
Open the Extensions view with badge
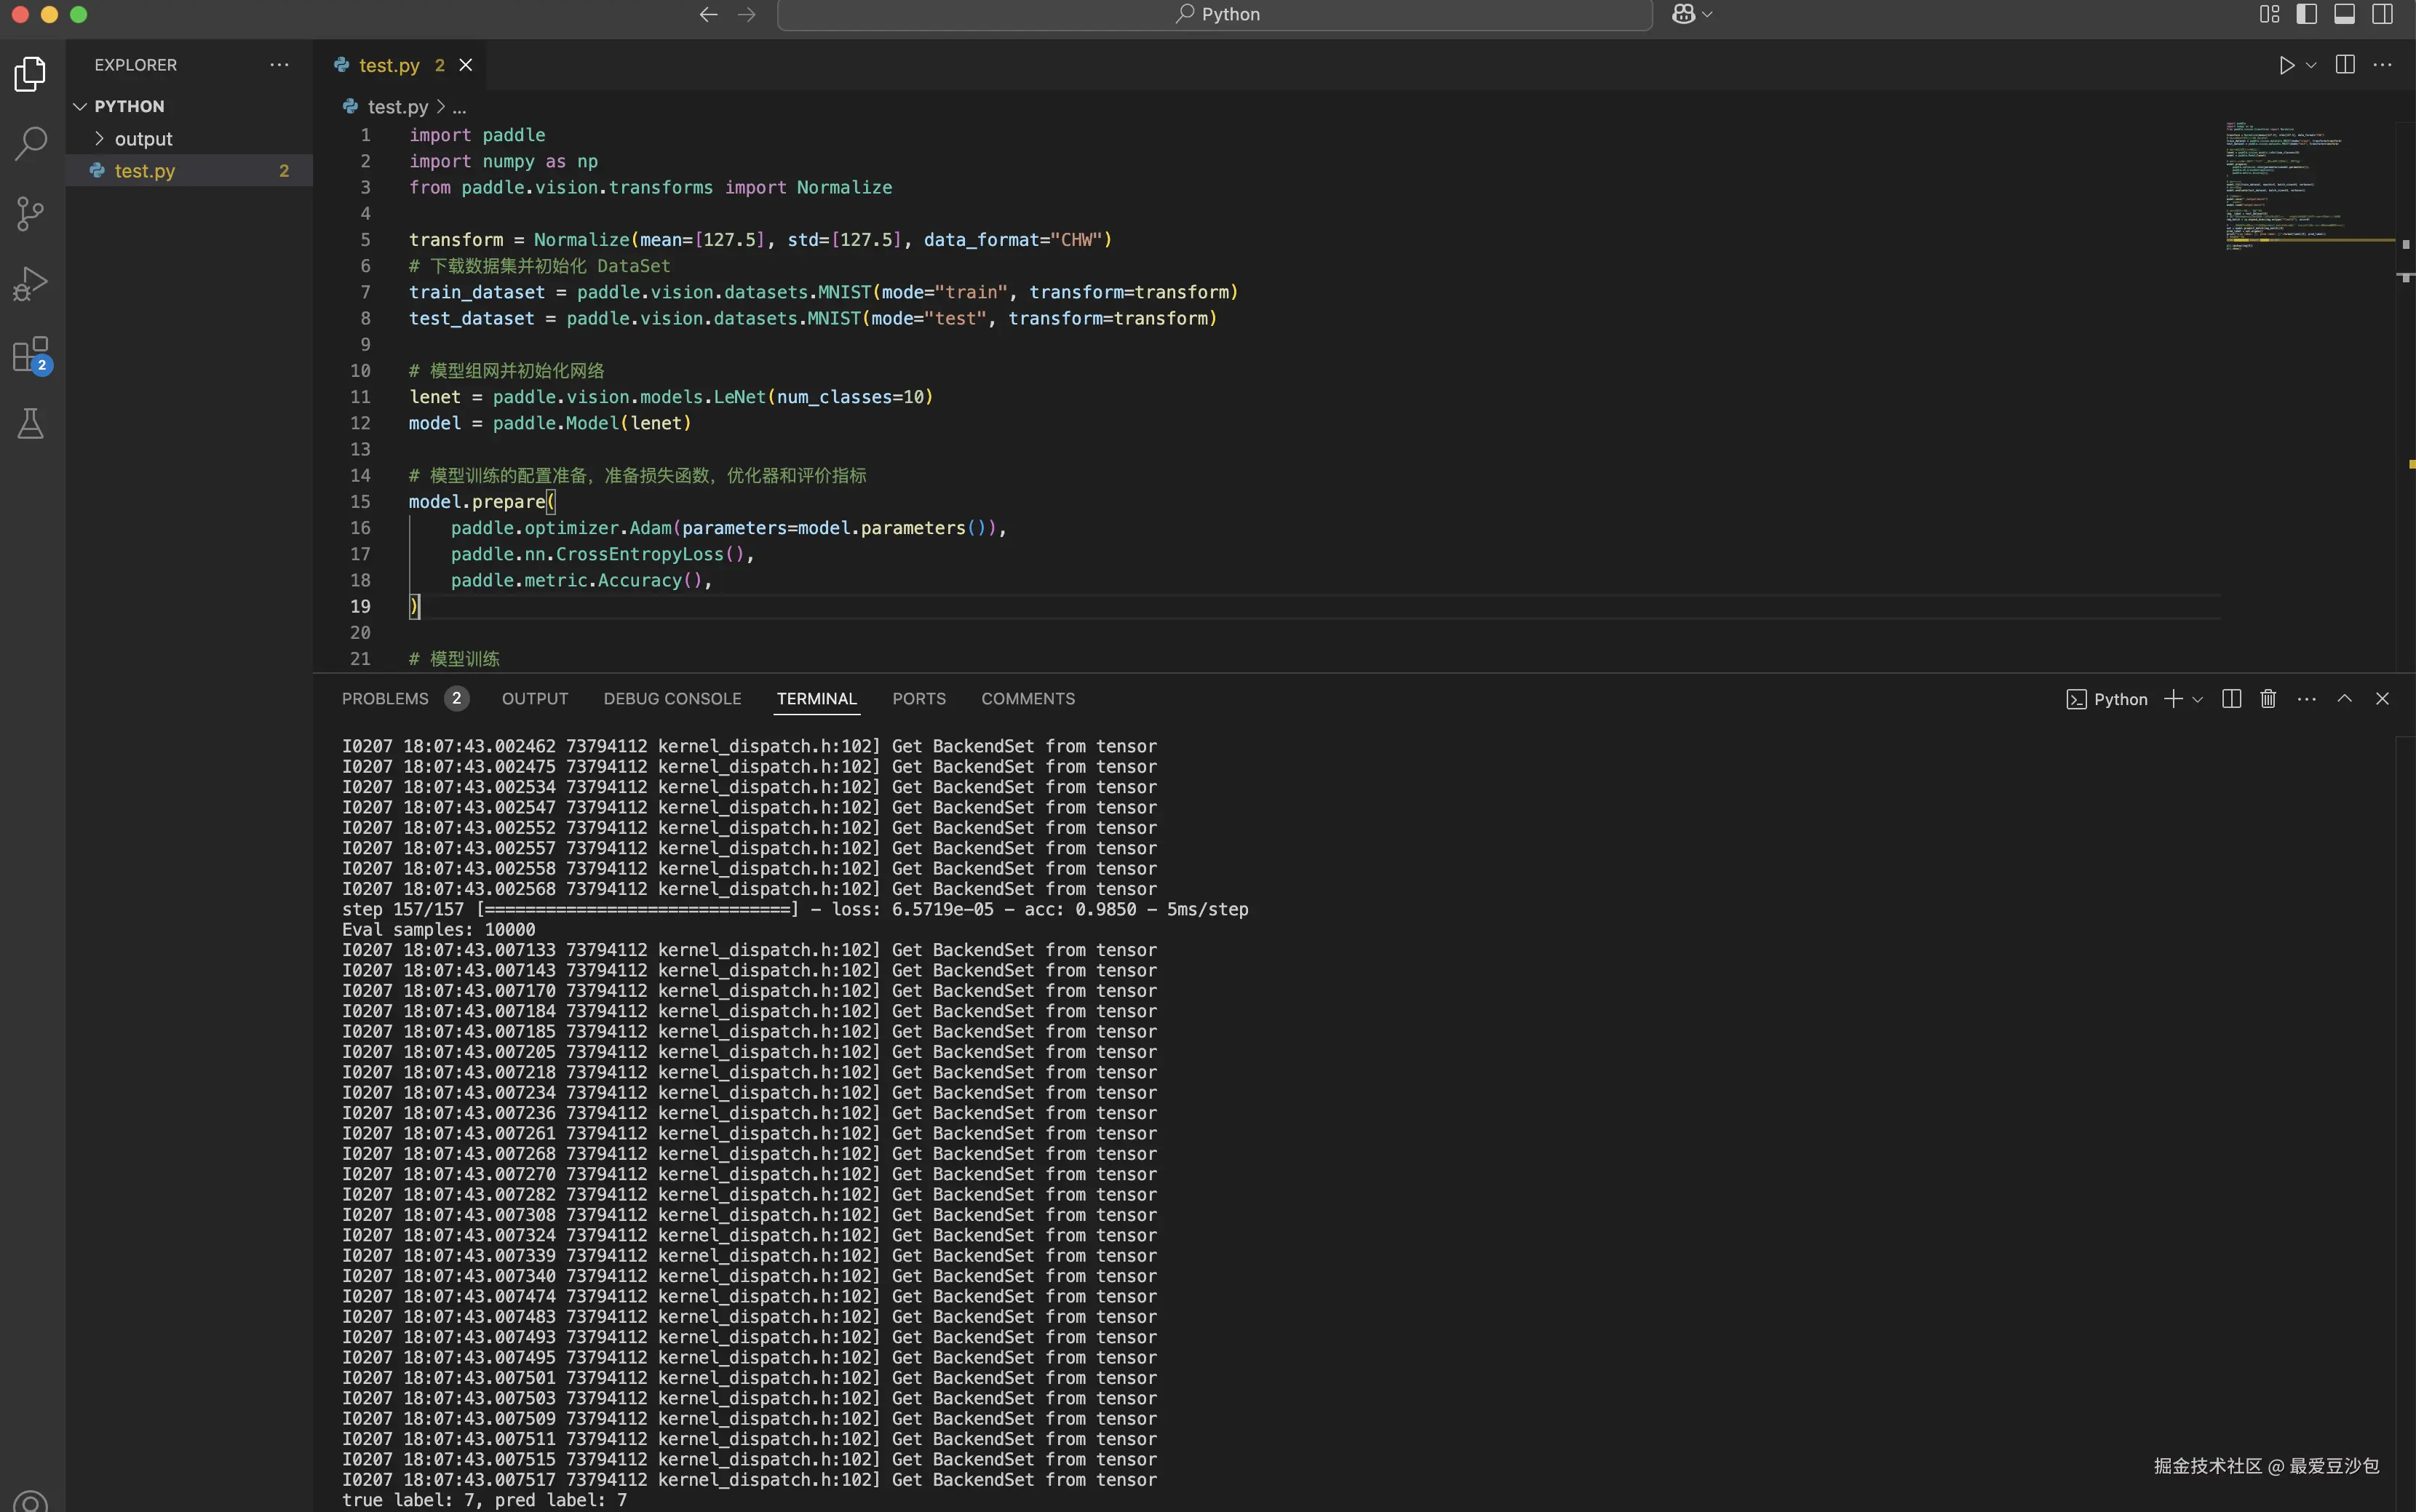[x=31, y=355]
